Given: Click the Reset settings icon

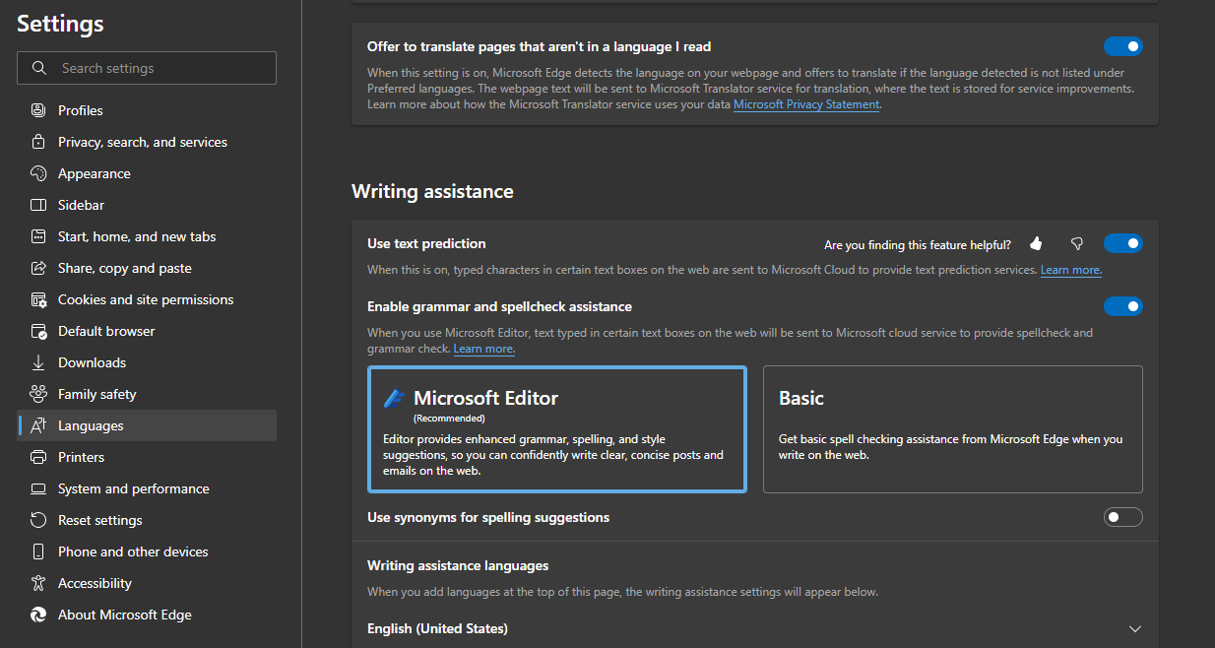Looking at the screenshot, I should [38, 520].
